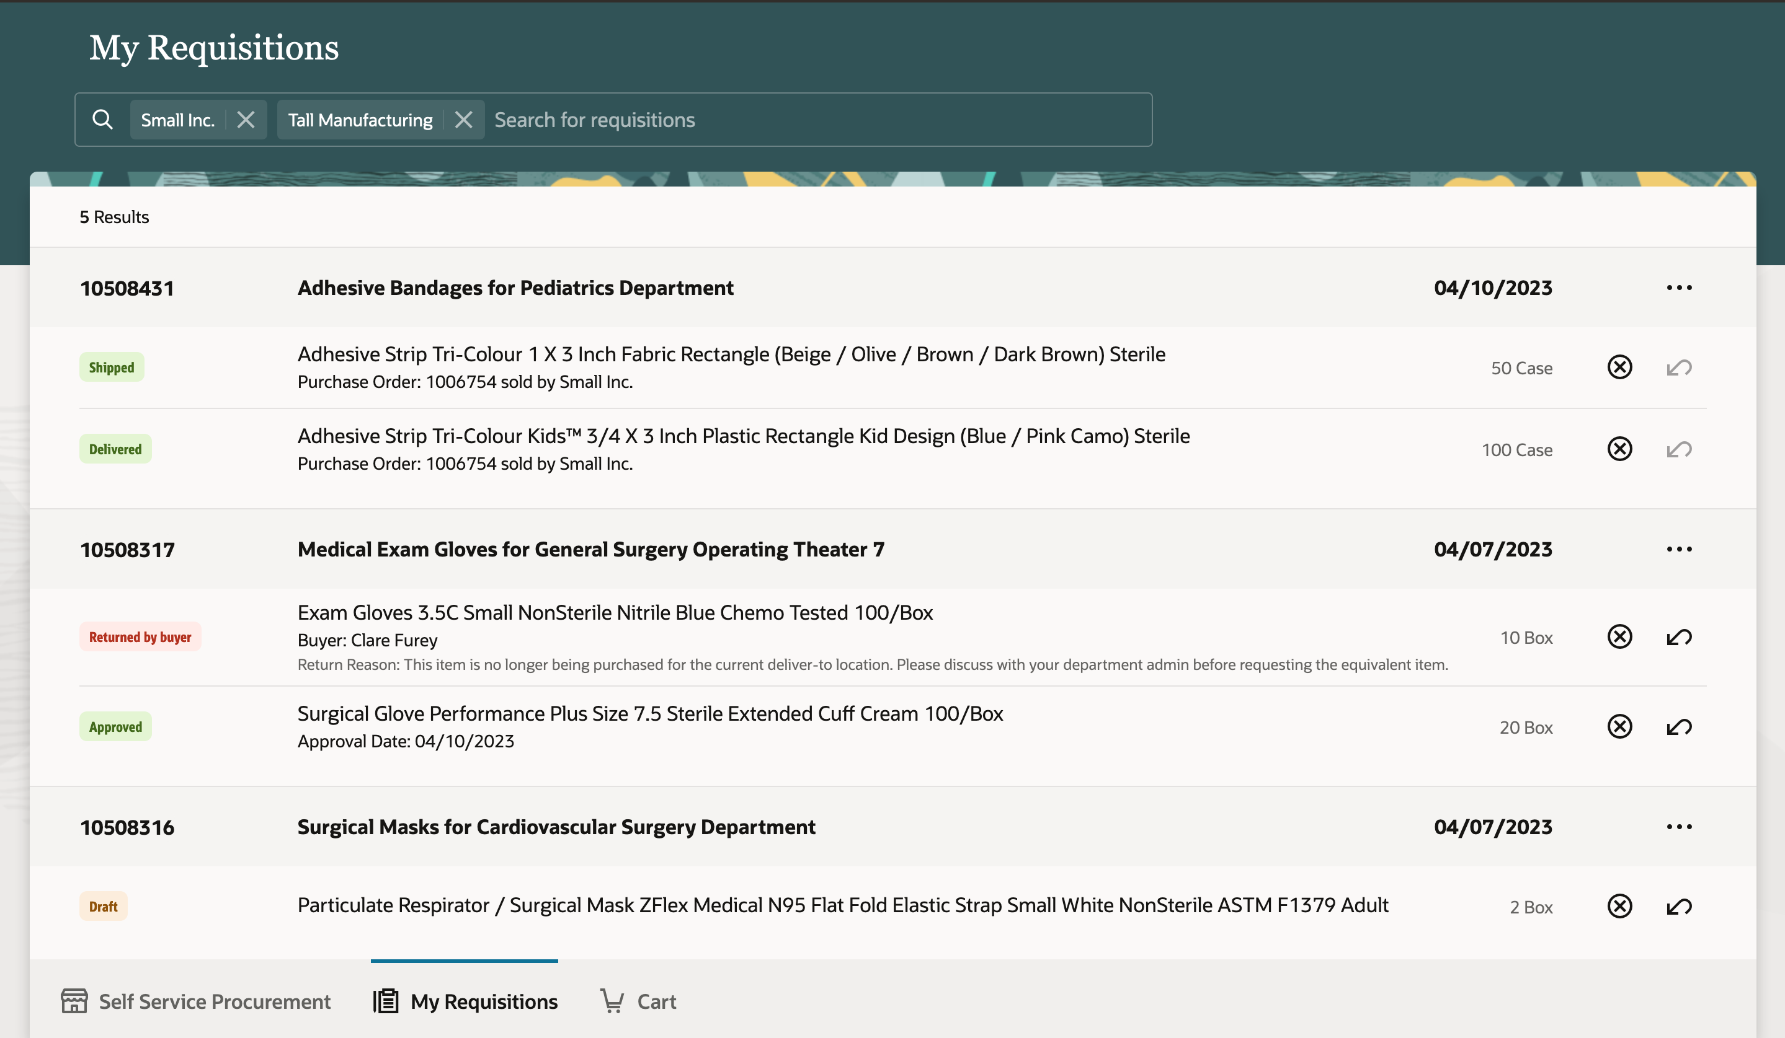Remove the Tall Manufacturing filter chip

click(463, 120)
